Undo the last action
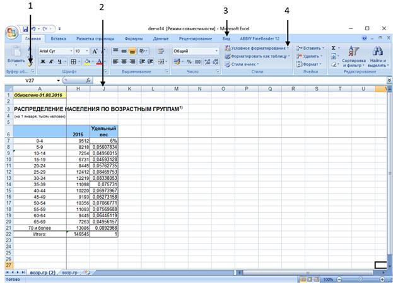Viewport: 393px width, 284px height. point(33,29)
